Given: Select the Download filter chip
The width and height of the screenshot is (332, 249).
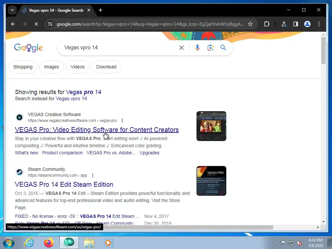Looking at the screenshot, I should pyautogui.click(x=106, y=67).
